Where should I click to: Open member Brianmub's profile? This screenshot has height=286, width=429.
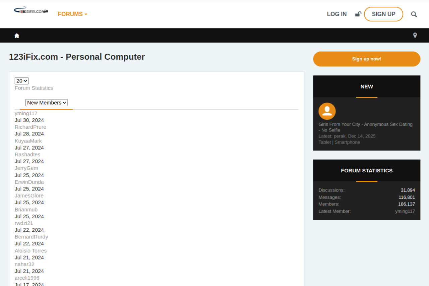click(26, 210)
